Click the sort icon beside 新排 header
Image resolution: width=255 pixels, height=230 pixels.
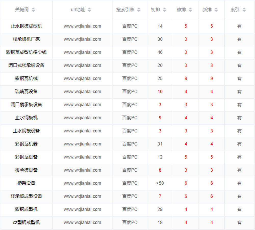216,10
